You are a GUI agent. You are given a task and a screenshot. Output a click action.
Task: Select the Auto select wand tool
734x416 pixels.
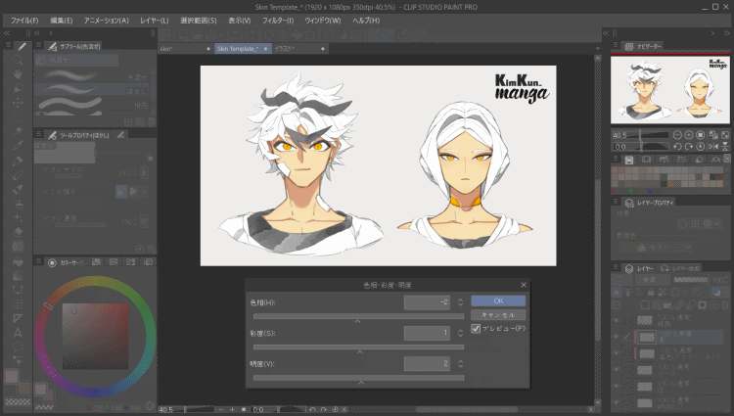tap(18, 130)
